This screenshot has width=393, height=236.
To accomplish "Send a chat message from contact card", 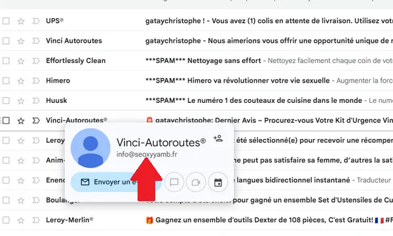I will tap(174, 182).
